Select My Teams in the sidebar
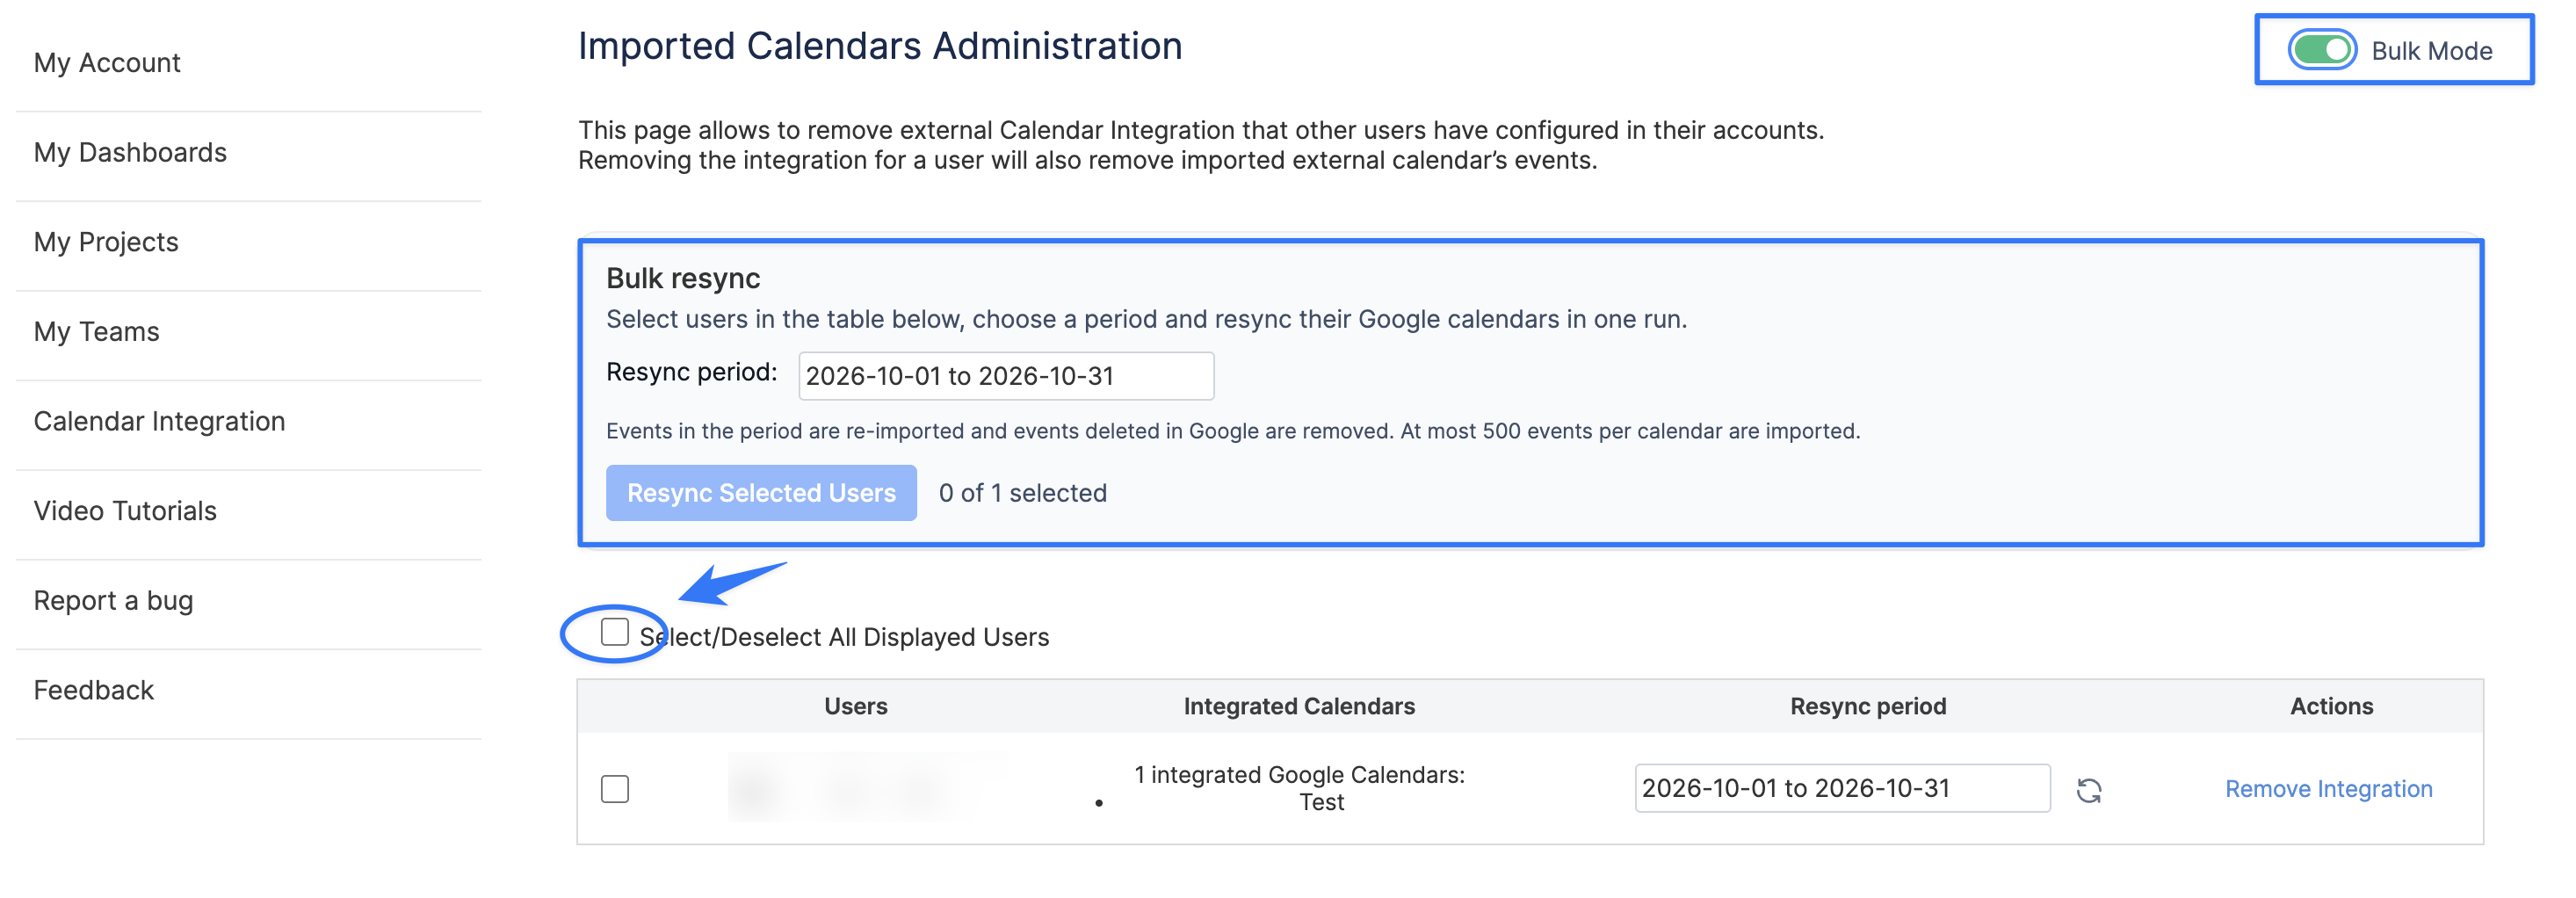Screen dimensions: 2576x898 [96, 331]
